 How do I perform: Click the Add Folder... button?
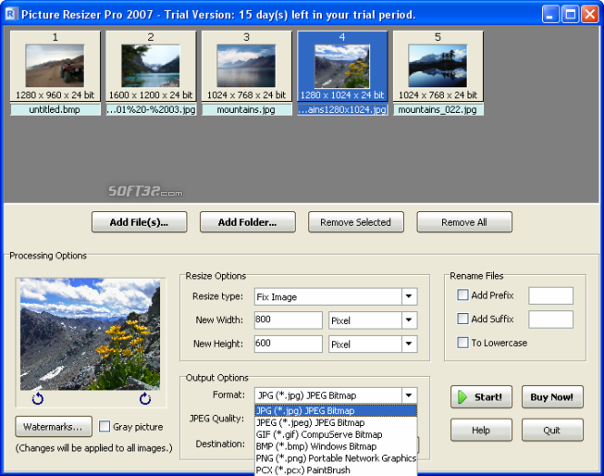pyautogui.click(x=247, y=222)
